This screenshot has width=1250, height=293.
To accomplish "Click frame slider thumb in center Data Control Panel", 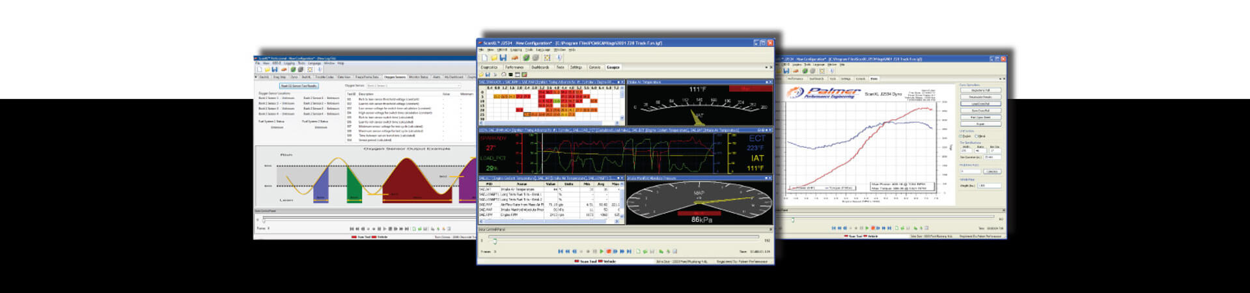I will coord(495,242).
